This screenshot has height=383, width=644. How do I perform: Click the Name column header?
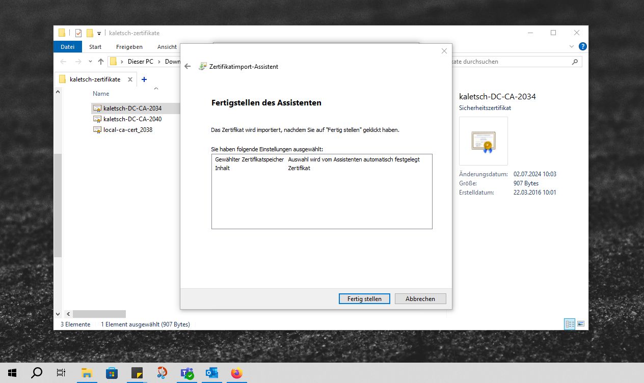[x=101, y=94]
